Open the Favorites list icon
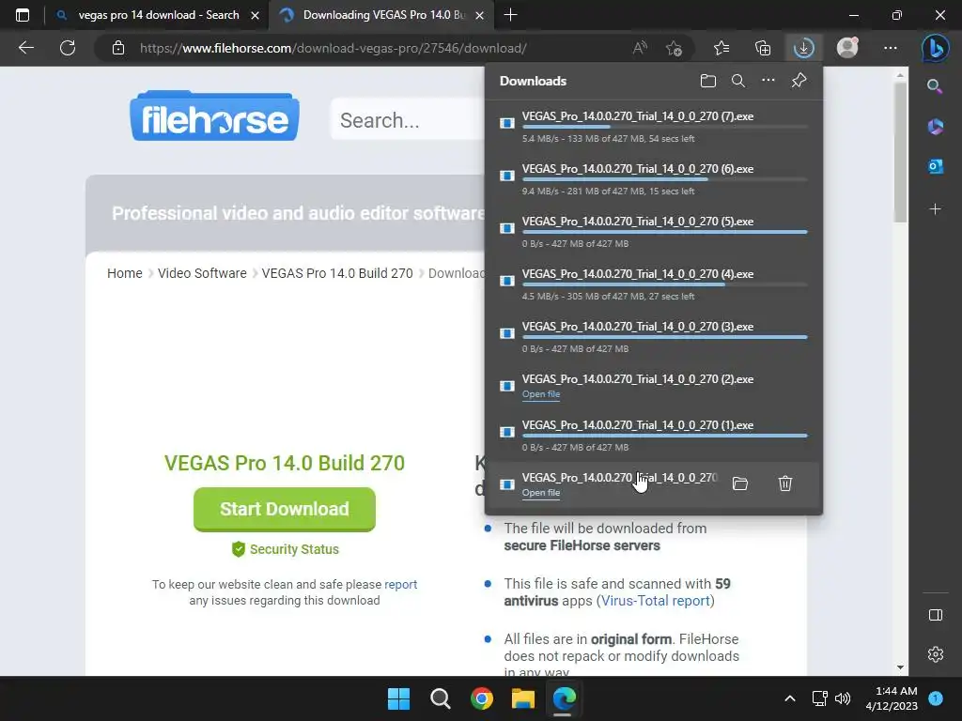Viewport: 962px width, 721px height. 721,48
